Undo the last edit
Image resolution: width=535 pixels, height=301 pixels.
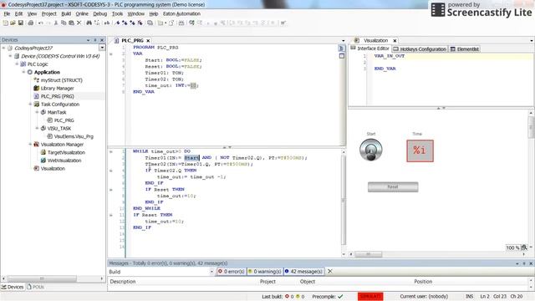(x=41, y=23)
